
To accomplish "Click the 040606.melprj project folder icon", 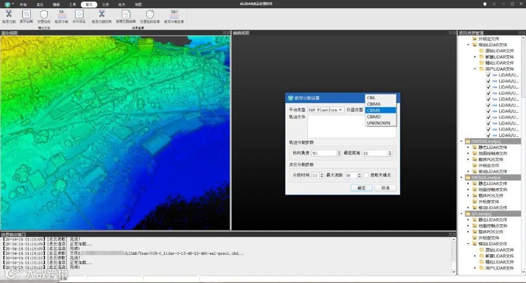I will point(468,178).
